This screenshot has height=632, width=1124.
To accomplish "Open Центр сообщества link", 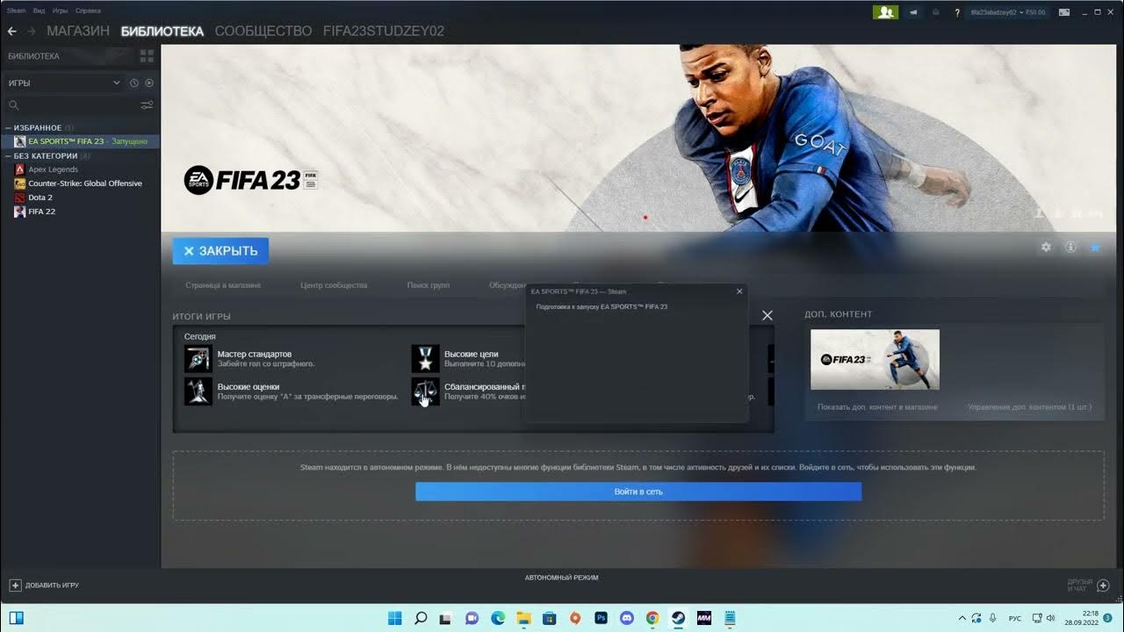I will coord(334,285).
